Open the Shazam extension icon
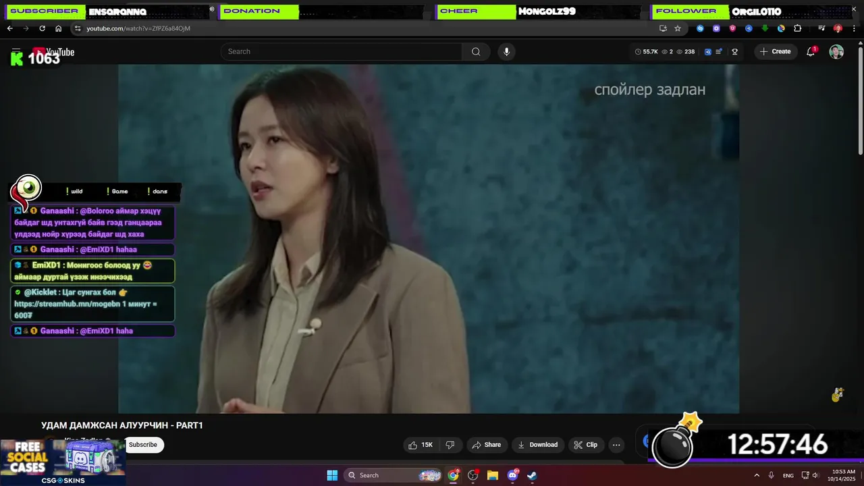Image resolution: width=864 pixels, height=486 pixels. pos(700,28)
